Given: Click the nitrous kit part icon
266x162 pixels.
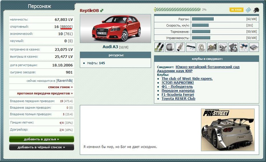Looking at the screenshot, I should (x=244, y=47).
